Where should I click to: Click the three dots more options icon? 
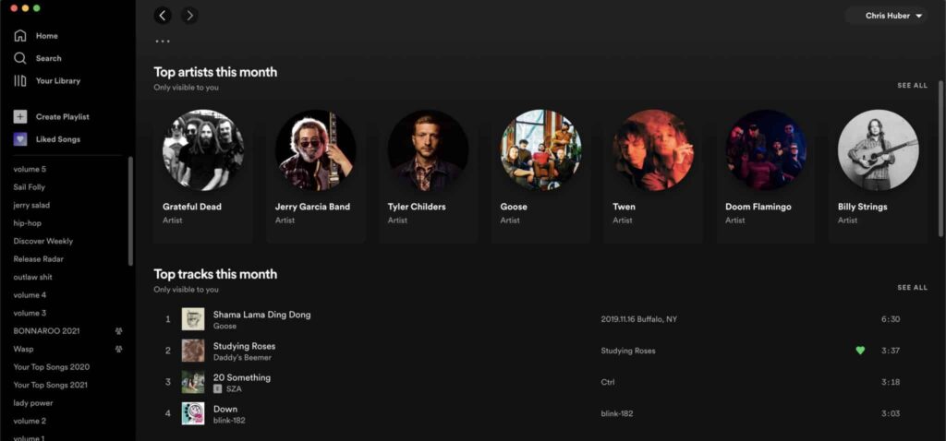163,42
